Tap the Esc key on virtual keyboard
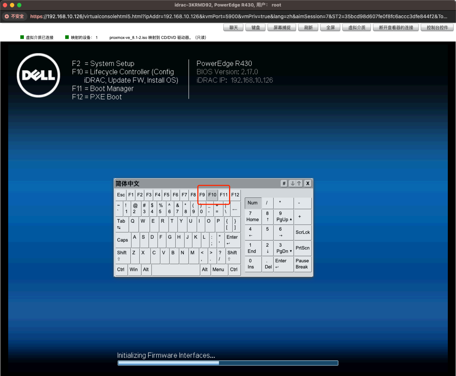The height and width of the screenshot is (376, 456). 121,195
